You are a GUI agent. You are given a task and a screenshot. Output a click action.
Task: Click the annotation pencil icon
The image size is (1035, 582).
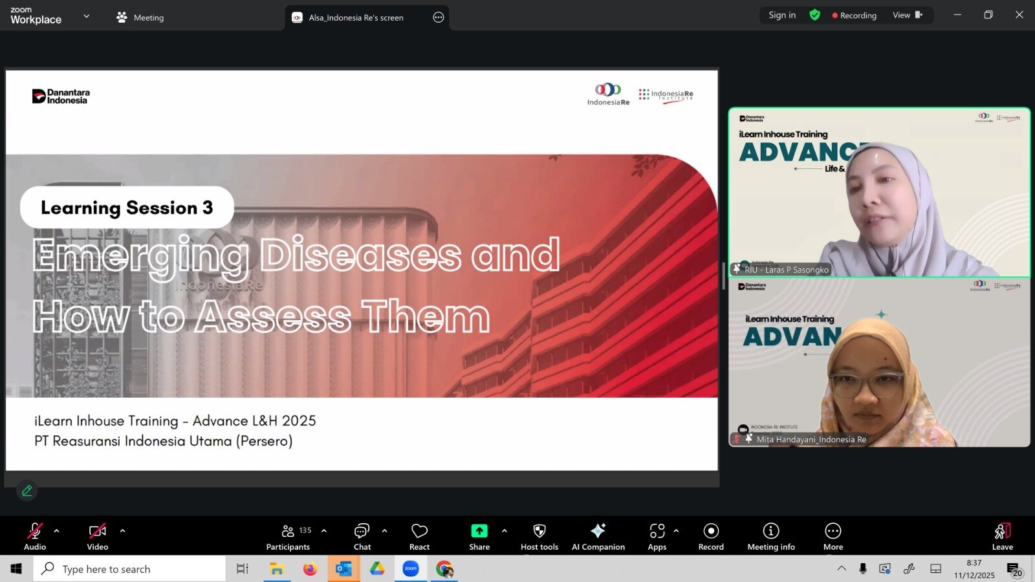tap(27, 491)
